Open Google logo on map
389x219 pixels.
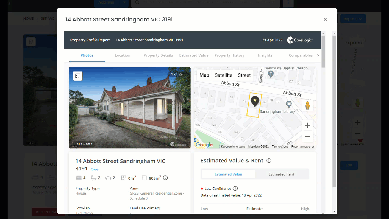pos(204,145)
